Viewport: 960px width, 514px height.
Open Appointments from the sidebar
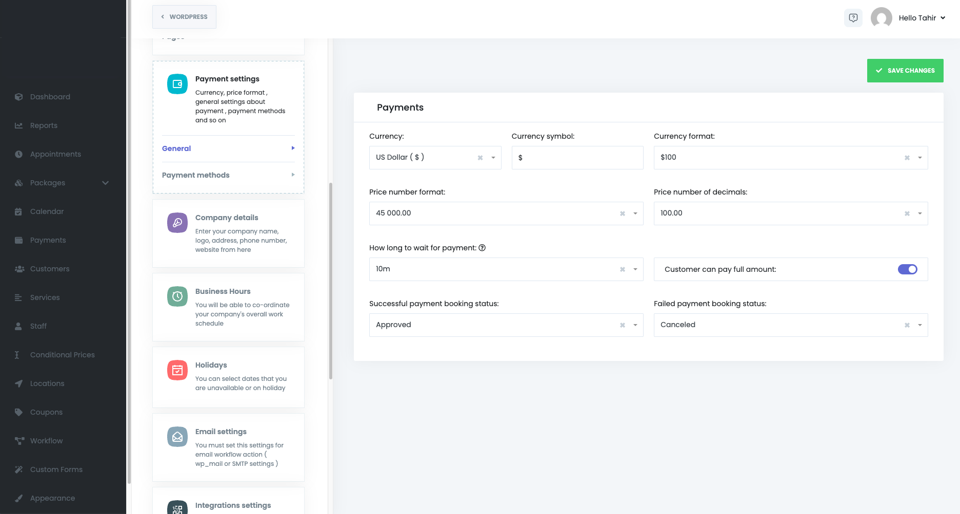pyautogui.click(x=55, y=154)
